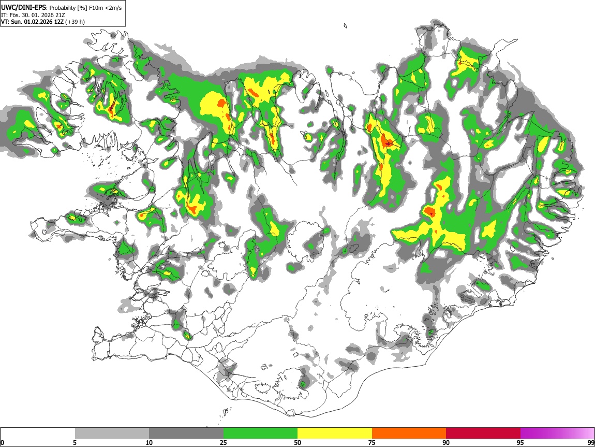
Task: Click the legend tick label '0'
Action: pos(2,442)
